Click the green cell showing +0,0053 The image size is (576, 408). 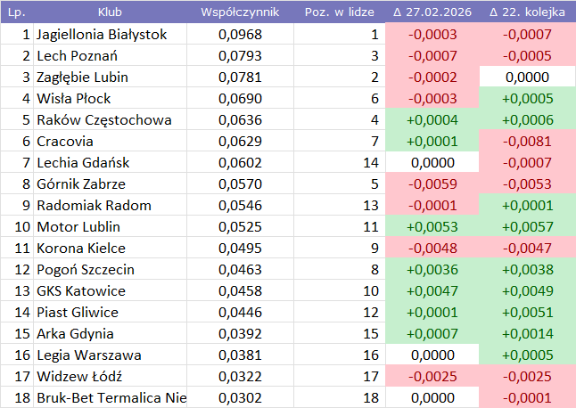click(x=432, y=227)
